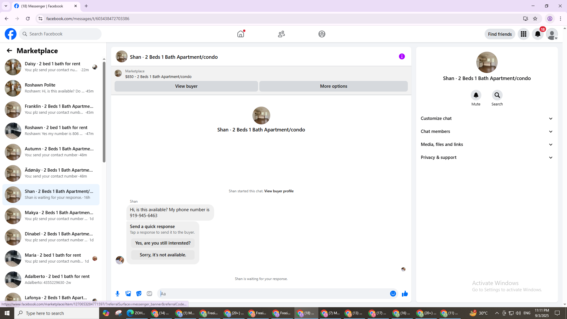Open the Windows Start menu
This screenshot has height=319, width=567.
click(x=7, y=313)
